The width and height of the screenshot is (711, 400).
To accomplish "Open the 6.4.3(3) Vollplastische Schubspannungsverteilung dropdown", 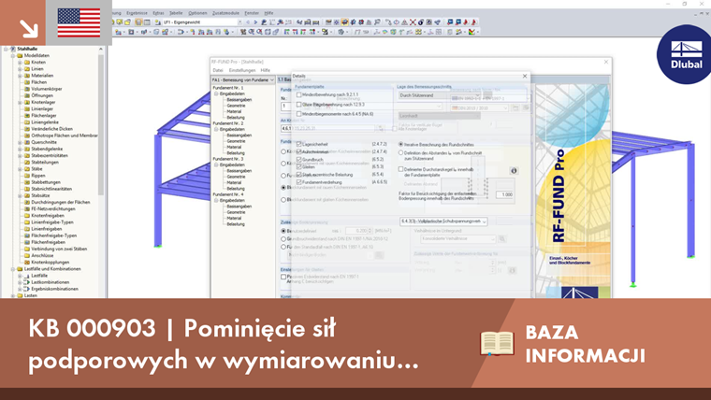I will point(443,221).
